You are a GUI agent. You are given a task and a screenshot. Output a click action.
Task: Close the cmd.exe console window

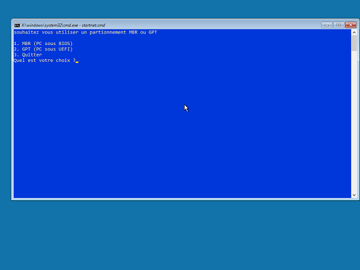350,25
